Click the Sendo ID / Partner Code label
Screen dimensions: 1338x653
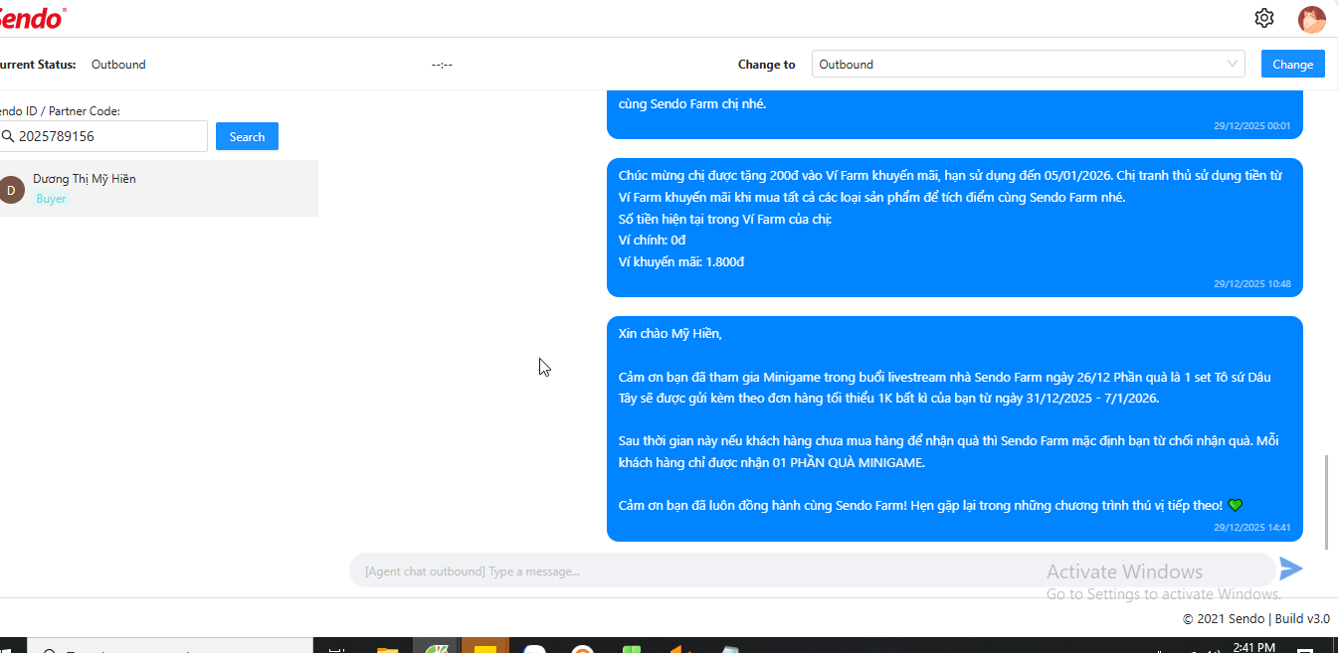[x=60, y=111]
